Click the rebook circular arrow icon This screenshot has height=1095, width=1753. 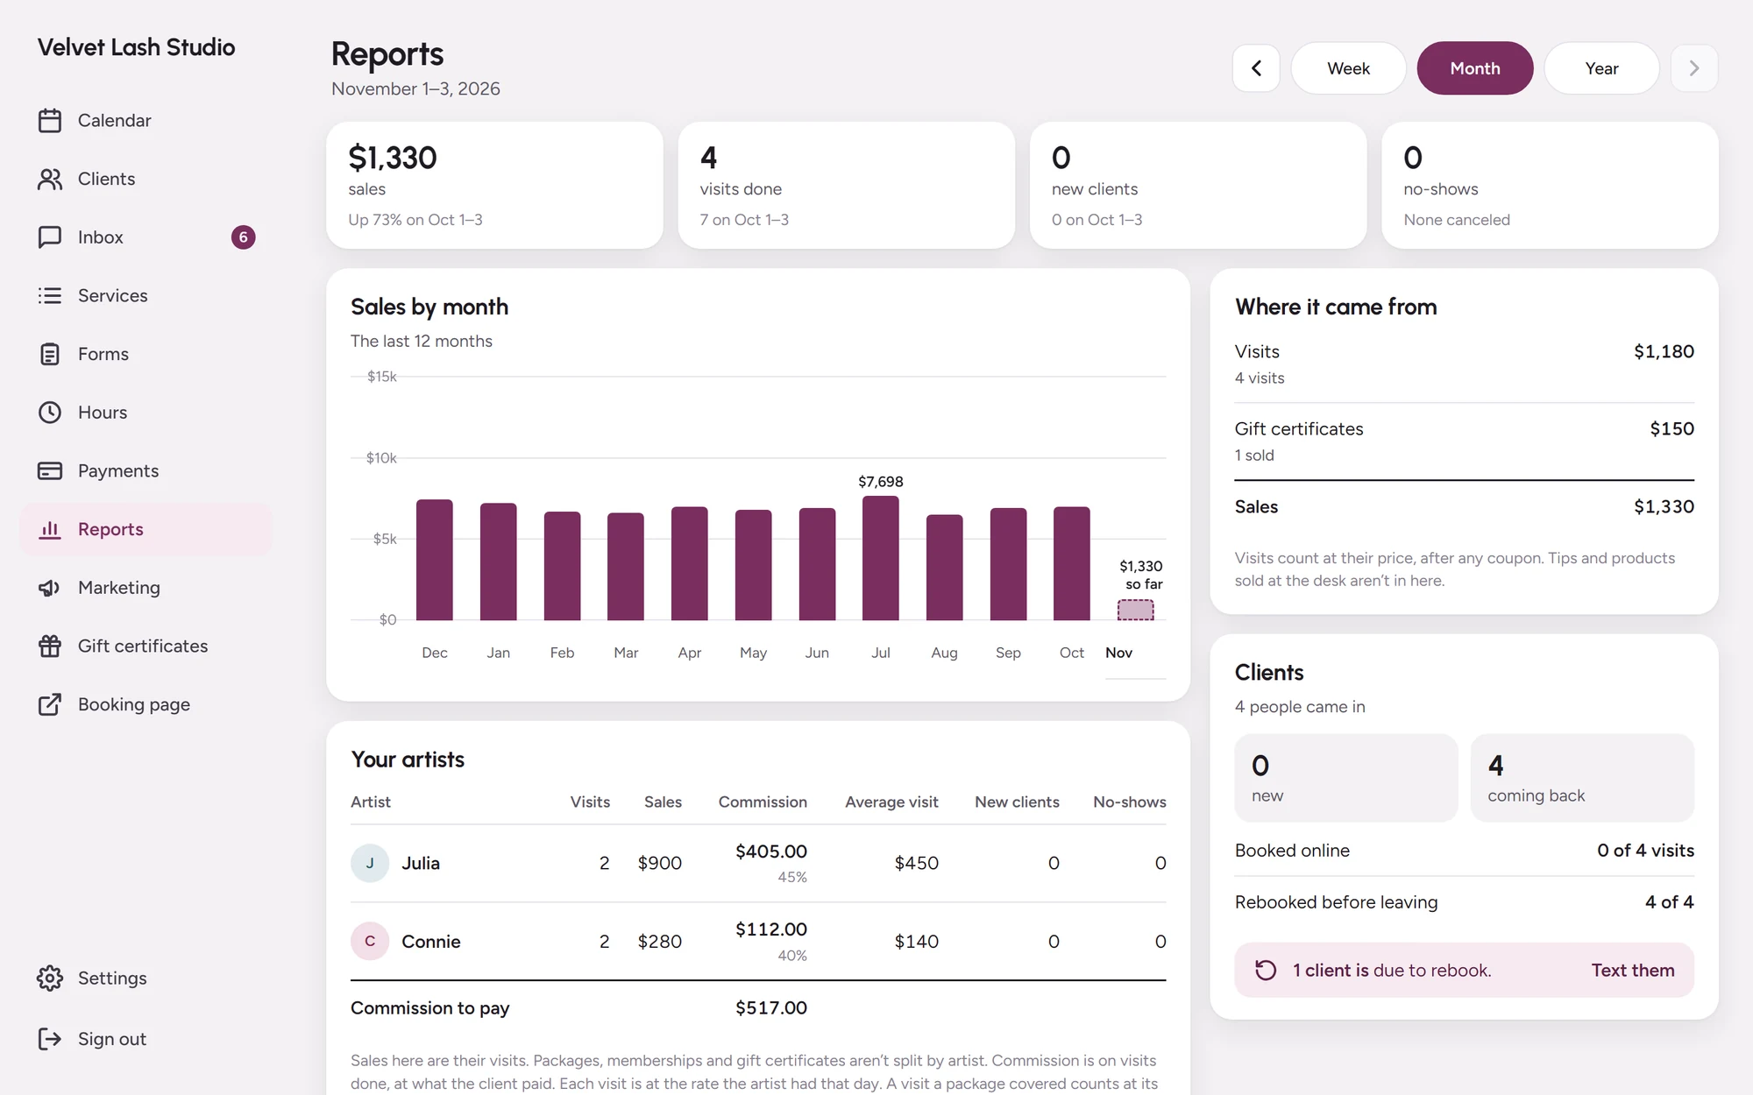(x=1266, y=970)
